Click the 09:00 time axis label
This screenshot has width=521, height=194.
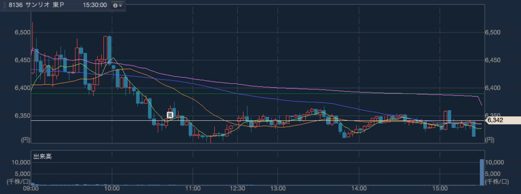(31, 189)
